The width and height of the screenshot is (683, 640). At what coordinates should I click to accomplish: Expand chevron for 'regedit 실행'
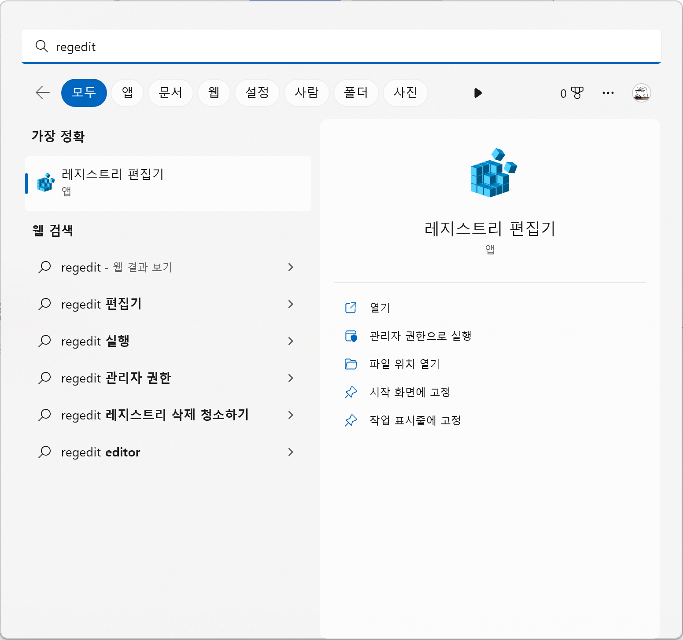pos(291,341)
